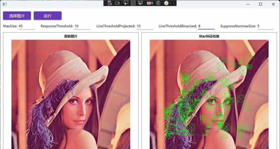Screen dimensions: 280x149
Task: Collapse the debug toolbar with chevron
Action: [x=174, y=3]
